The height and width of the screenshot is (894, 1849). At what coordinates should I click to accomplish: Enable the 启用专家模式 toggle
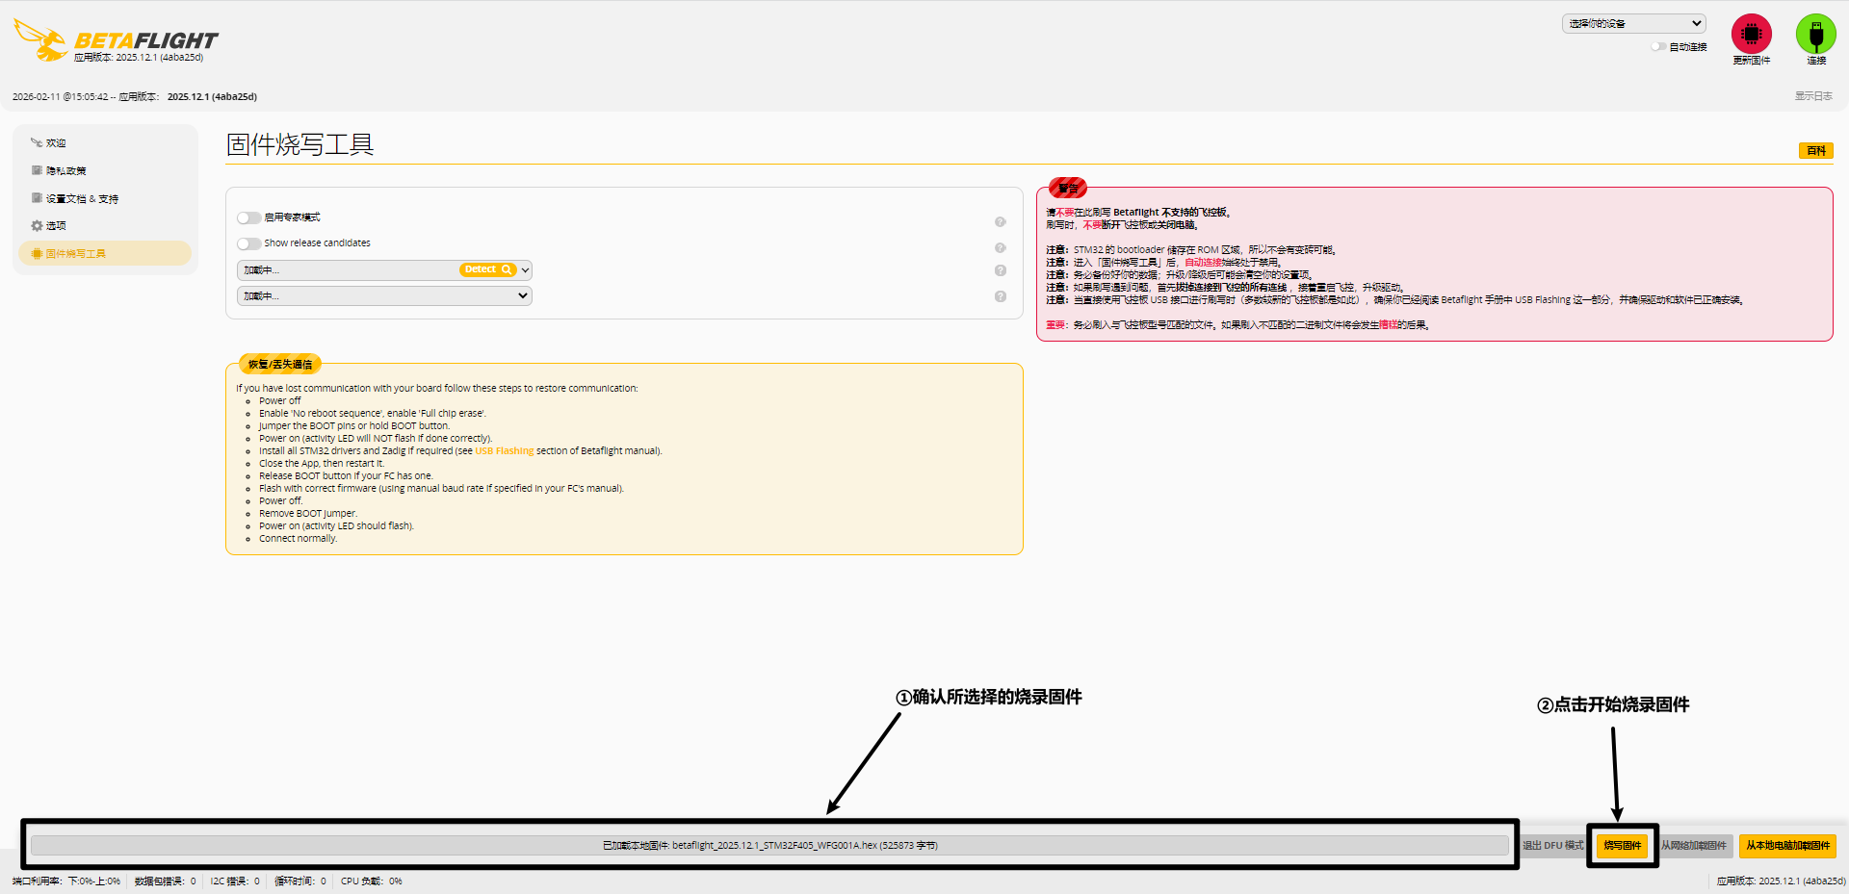[x=248, y=217]
